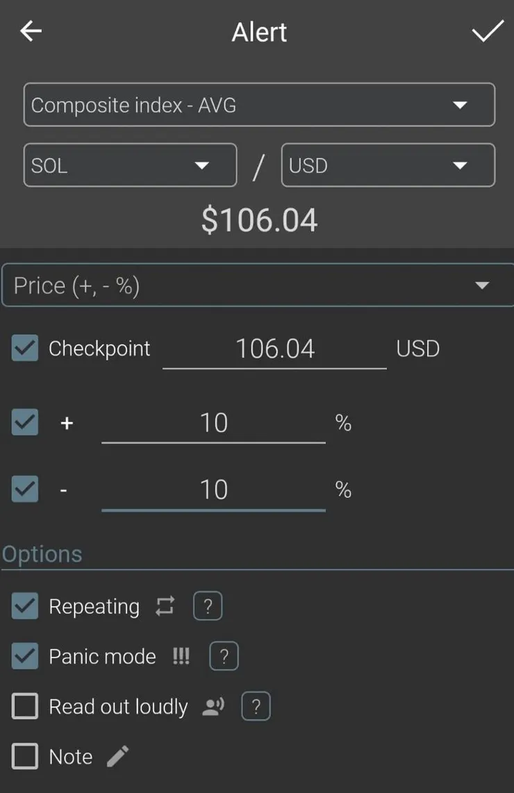Disable the minus percent checkbox
The width and height of the screenshot is (514, 793).
point(25,490)
